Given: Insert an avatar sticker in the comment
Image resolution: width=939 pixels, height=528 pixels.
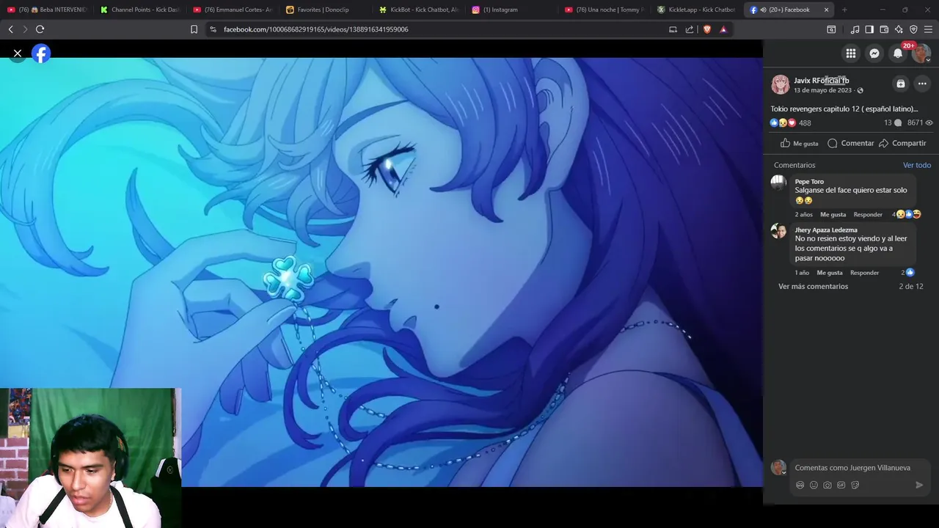Looking at the screenshot, I should click(x=800, y=485).
